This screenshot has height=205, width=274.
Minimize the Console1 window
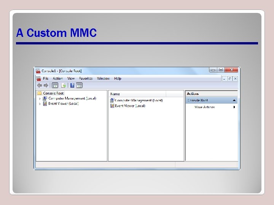[213, 70]
